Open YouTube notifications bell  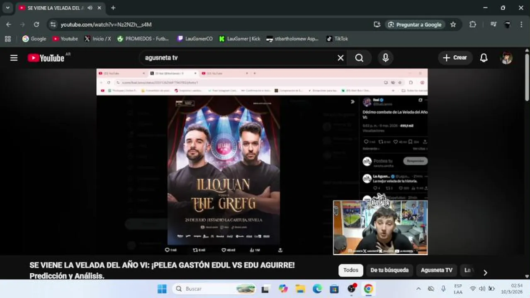click(x=484, y=58)
